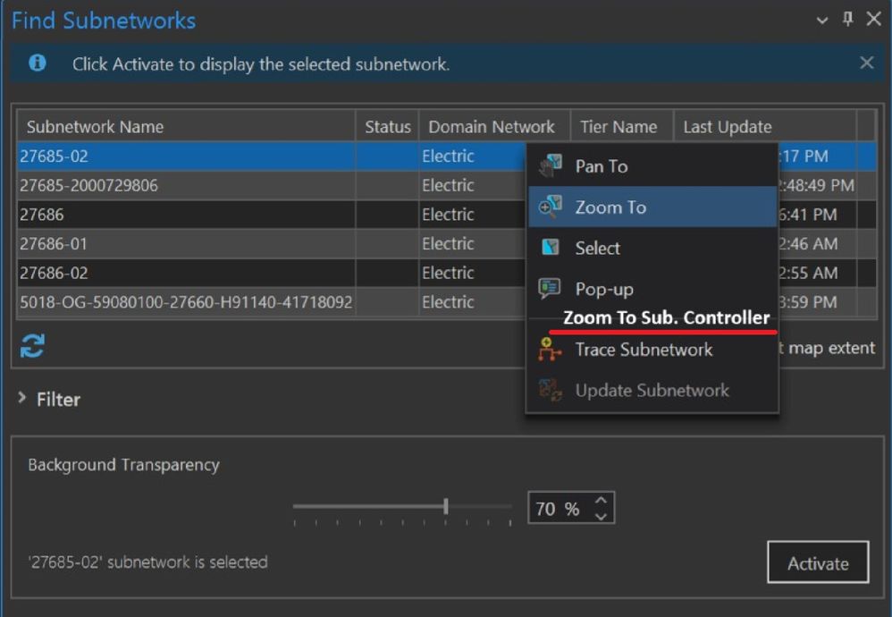Click the Trace Subnetwork icon
This screenshot has height=617, width=892.
pyautogui.click(x=550, y=350)
